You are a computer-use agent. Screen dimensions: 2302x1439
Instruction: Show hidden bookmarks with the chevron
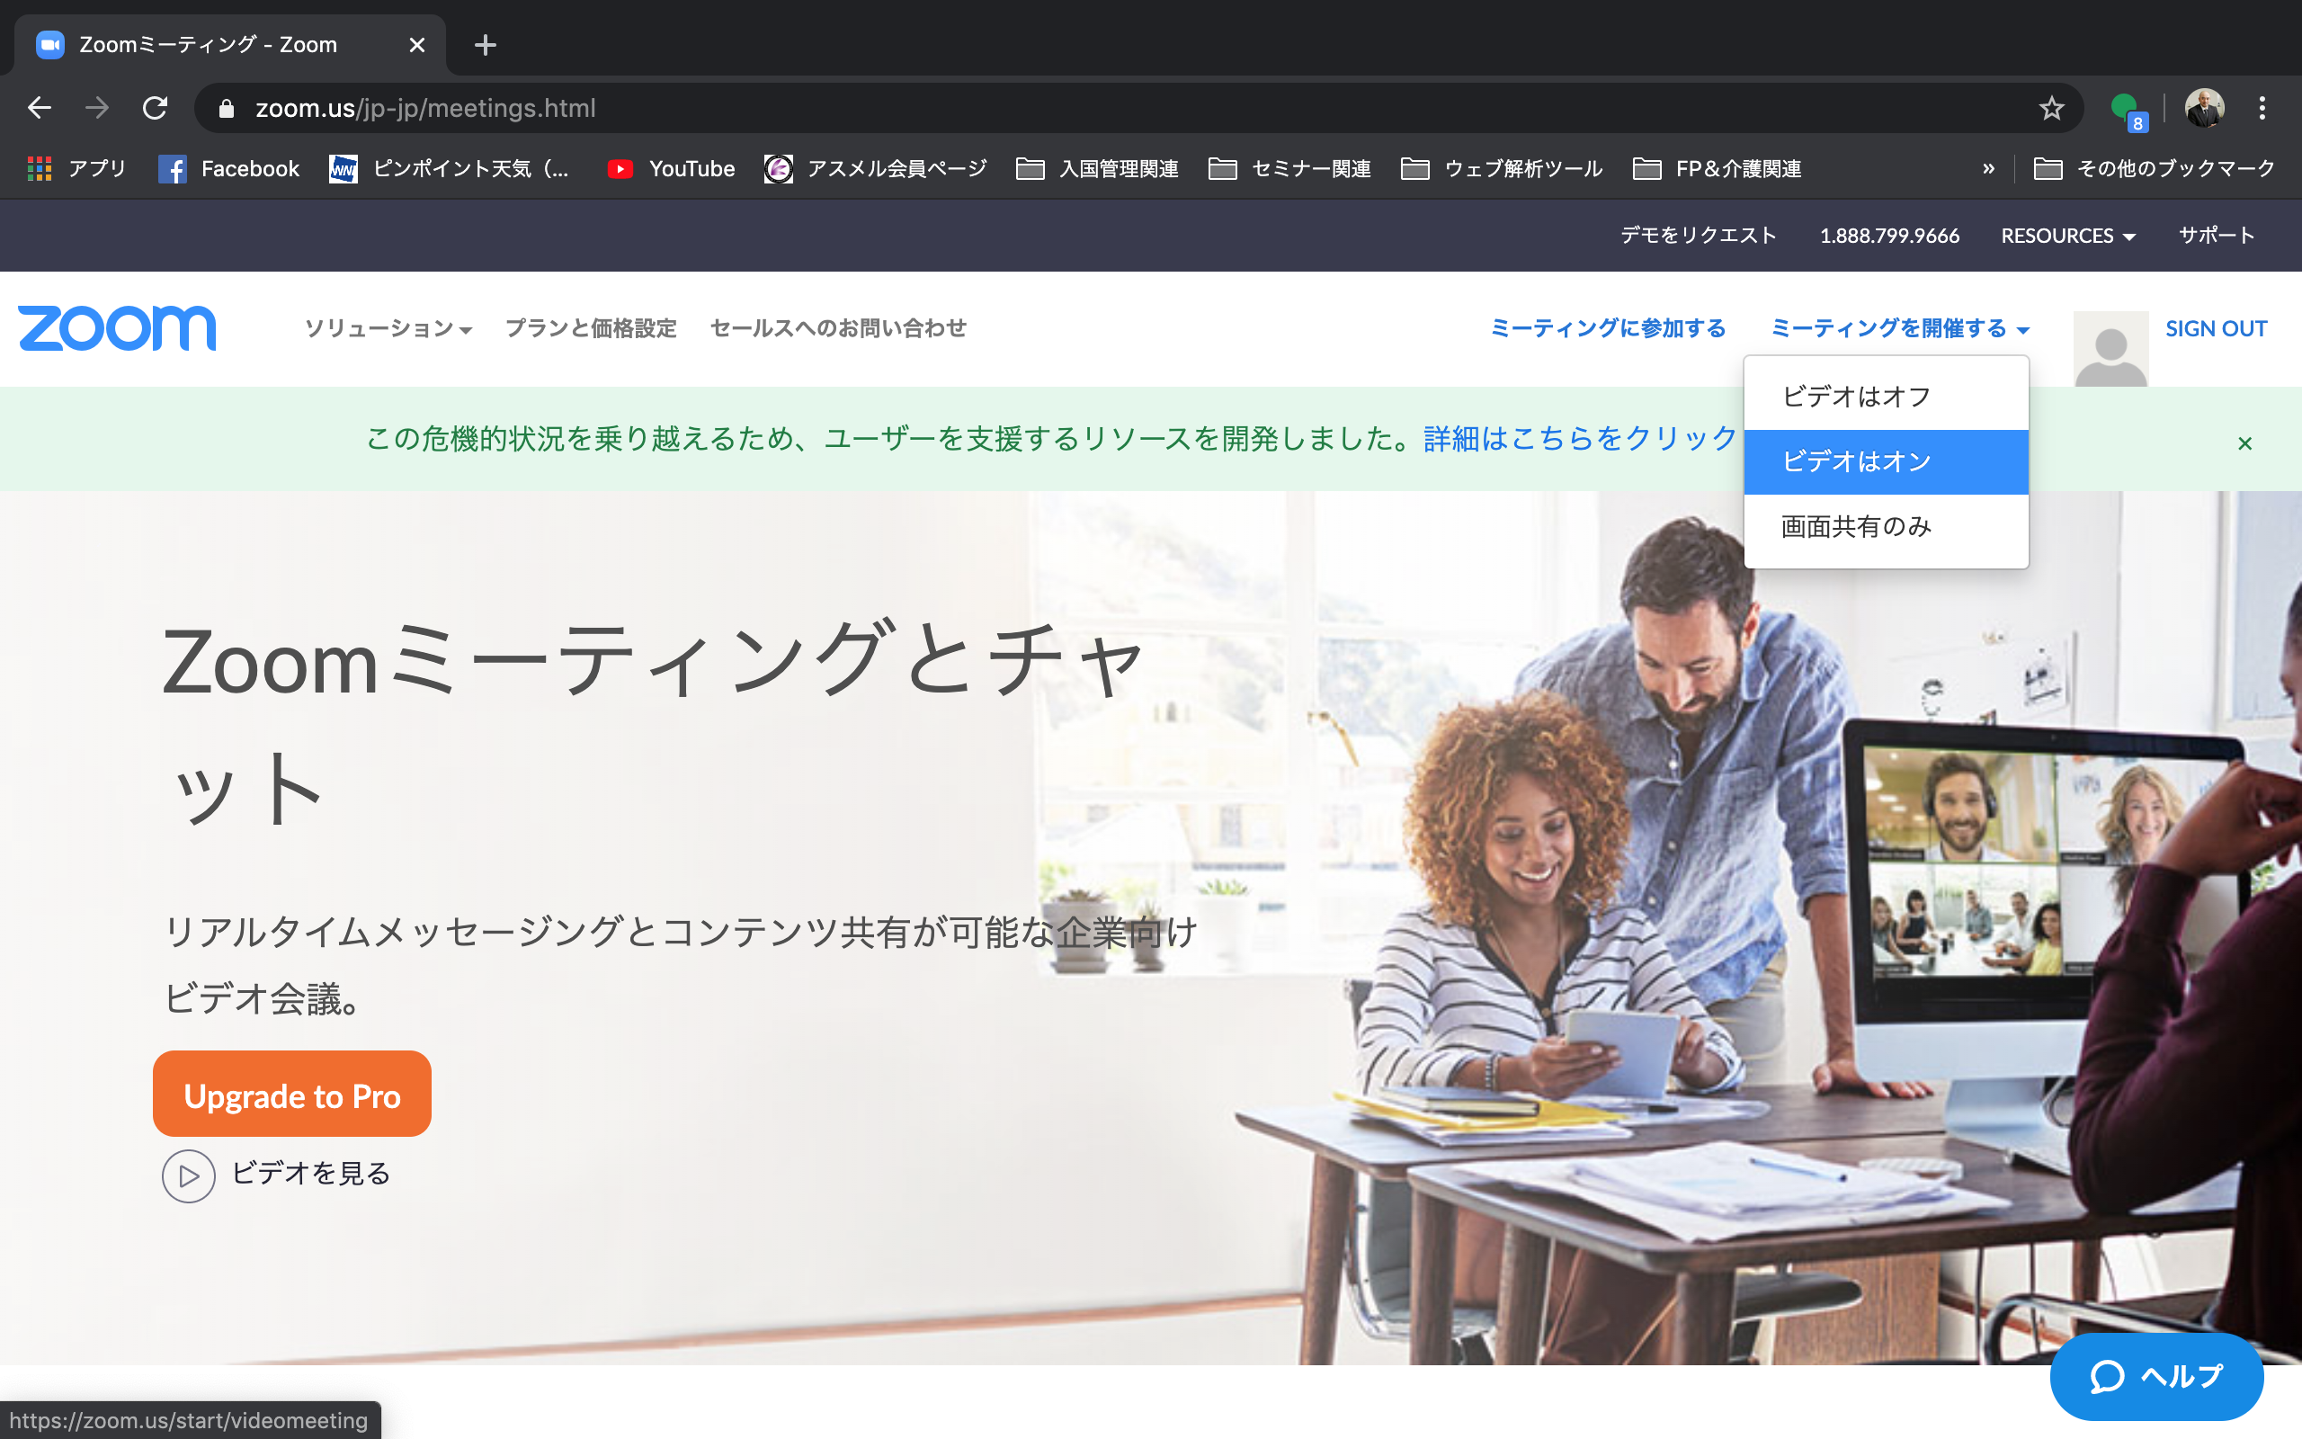[x=1988, y=168]
